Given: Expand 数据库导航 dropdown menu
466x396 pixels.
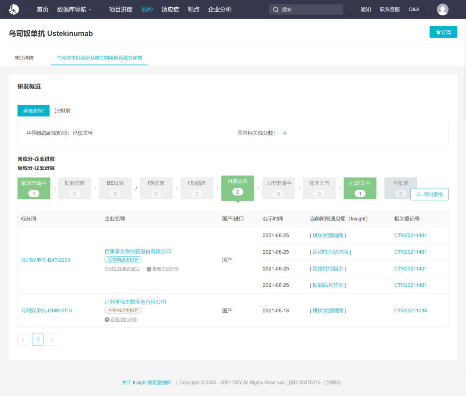Looking at the screenshot, I should tap(74, 9).
